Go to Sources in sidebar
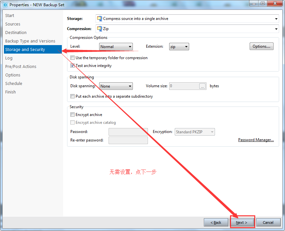This screenshot has height=231, width=285. tap(13, 24)
